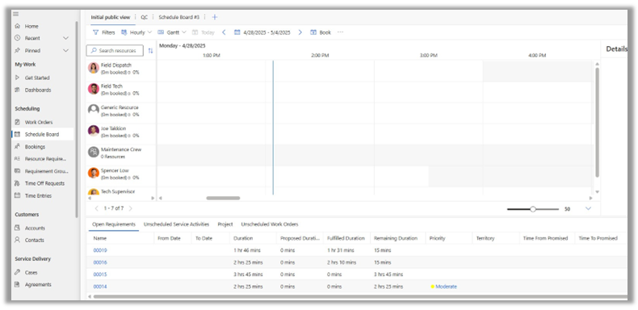638x310 pixels.
Task: Open Requirement Groups in the sidebar
Action: tap(46, 171)
